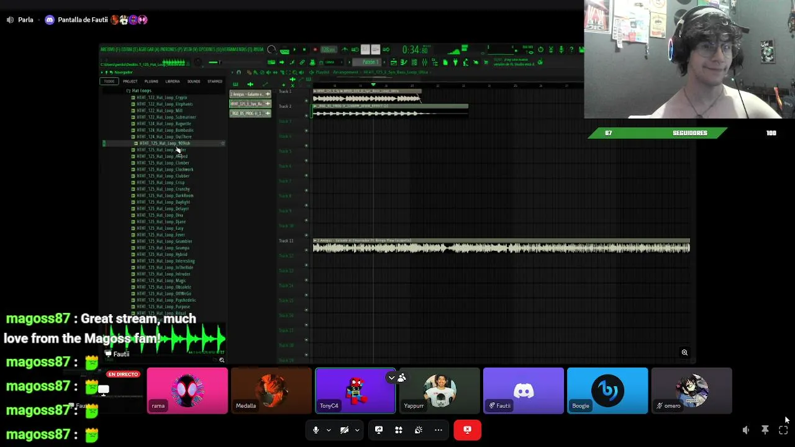Click the Navegador browser header
Image resolution: width=795 pixels, height=447 pixels.
124,72
